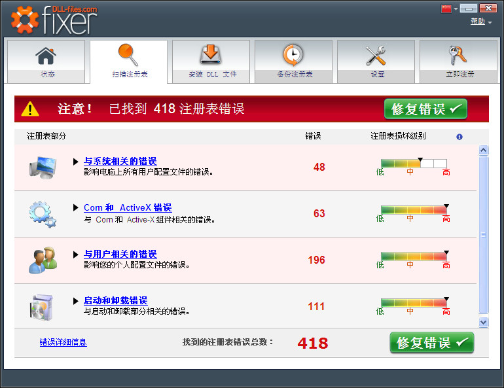The image size is (504, 388).
Task: Click the large 418 total count
Action: coord(313,343)
